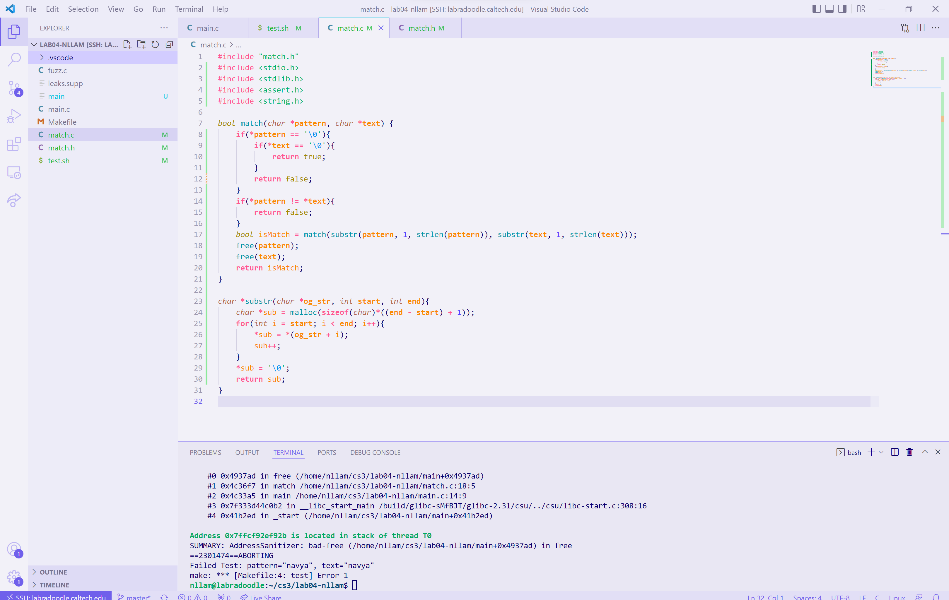949x600 pixels.
Task: Switch to the PROBLEMS panel tab
Action: coord(205,452)
